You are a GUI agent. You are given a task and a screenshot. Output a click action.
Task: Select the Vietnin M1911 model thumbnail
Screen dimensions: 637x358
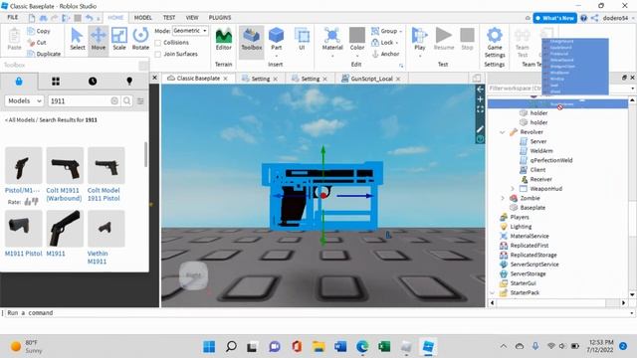point(106,229)
